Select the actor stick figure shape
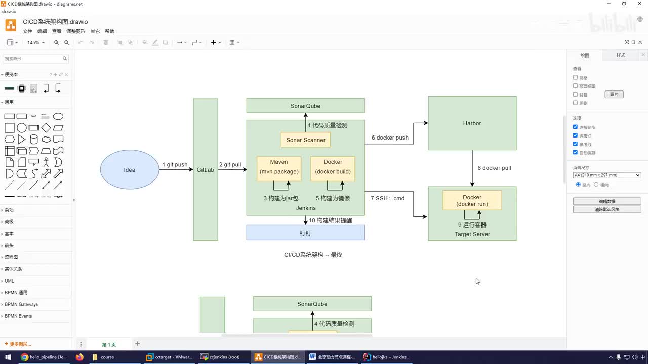Image resolution: width=648 pixels, height=364 pixels. tap(46, 162)
